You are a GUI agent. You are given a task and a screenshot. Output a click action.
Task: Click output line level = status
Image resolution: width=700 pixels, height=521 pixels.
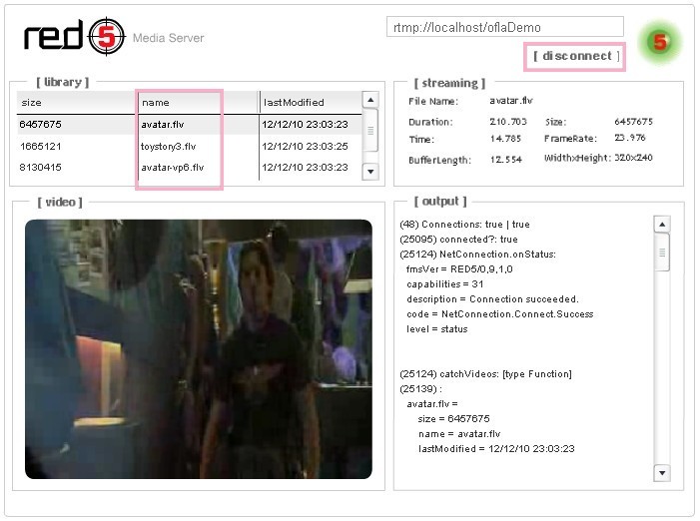[437, 329]
